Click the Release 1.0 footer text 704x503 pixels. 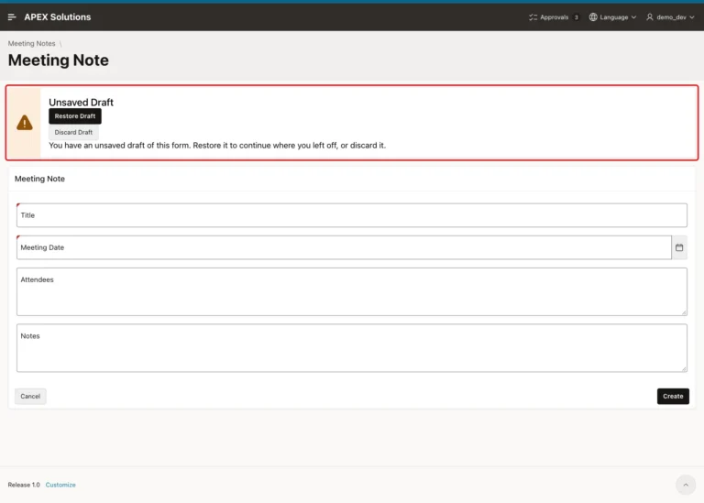24,485
